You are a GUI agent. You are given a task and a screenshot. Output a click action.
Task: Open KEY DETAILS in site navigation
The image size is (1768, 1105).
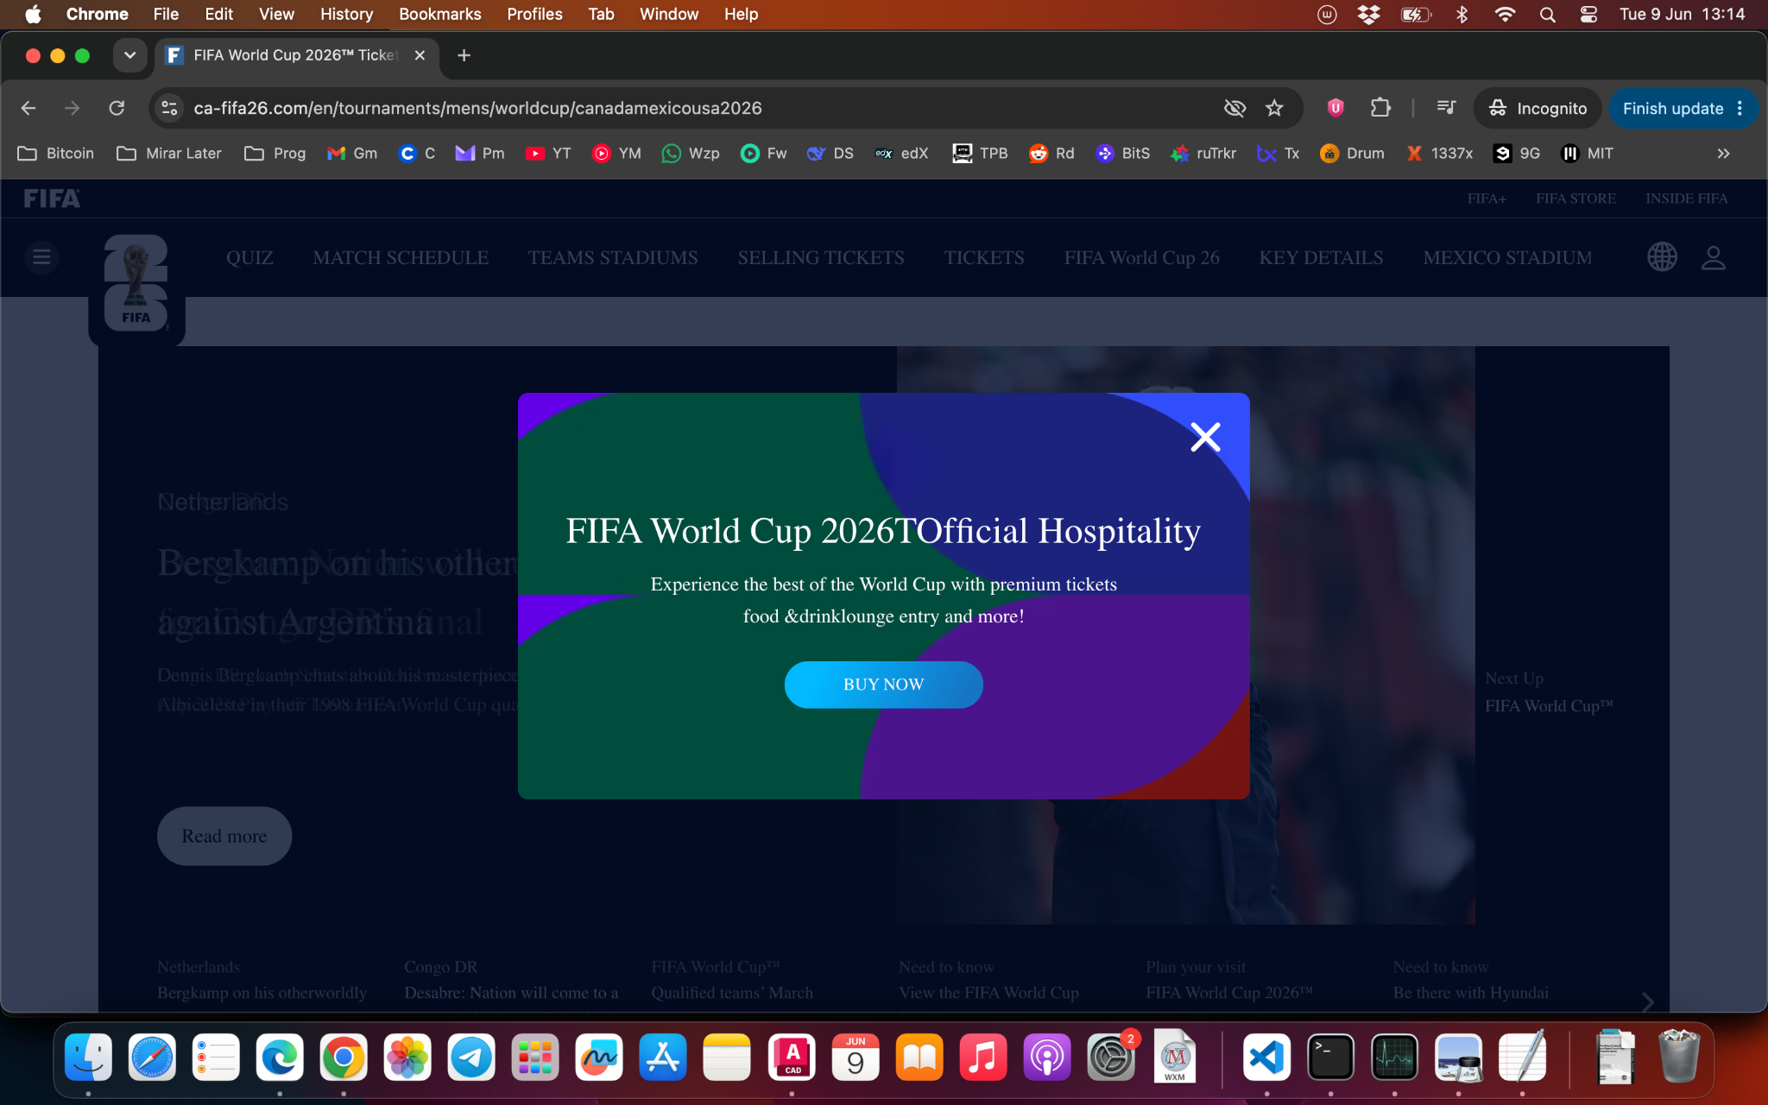[x=1321, y=257]
